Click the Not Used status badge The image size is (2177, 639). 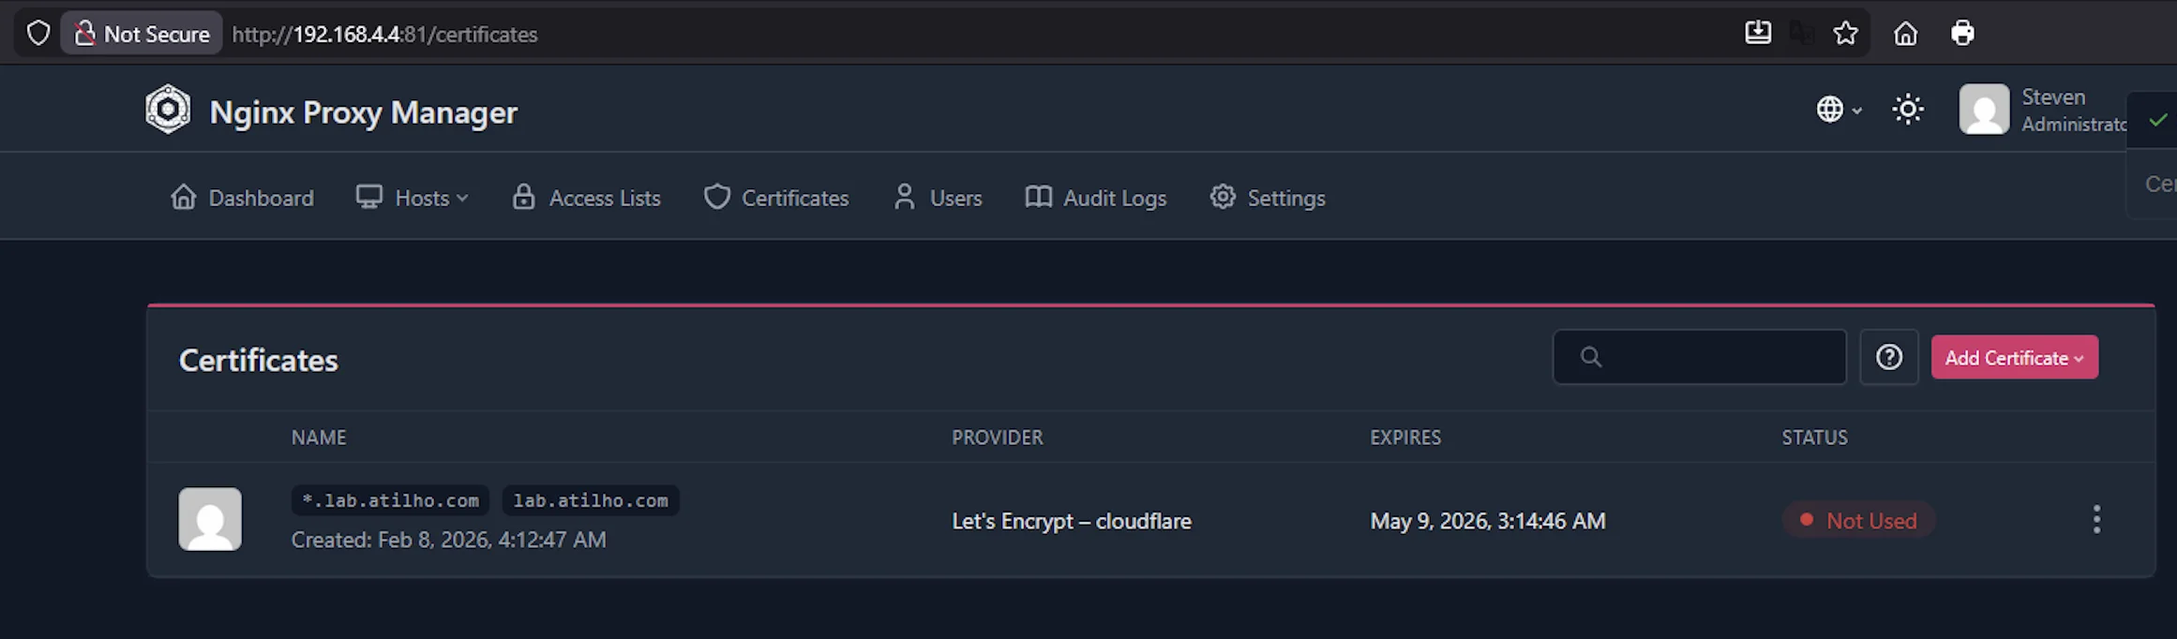point(1858,520)
